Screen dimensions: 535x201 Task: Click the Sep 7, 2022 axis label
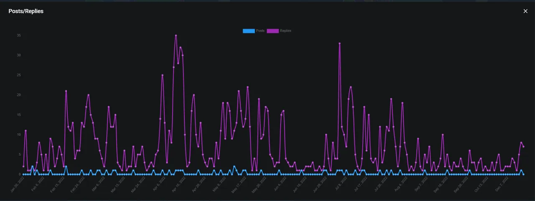(x=421, y=184)
